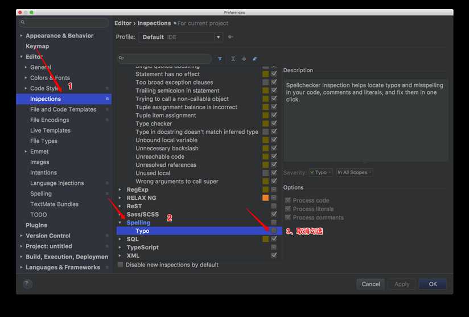Open Language Injections settings page
This screenshot has height=317, width=469.
(57, 183)
